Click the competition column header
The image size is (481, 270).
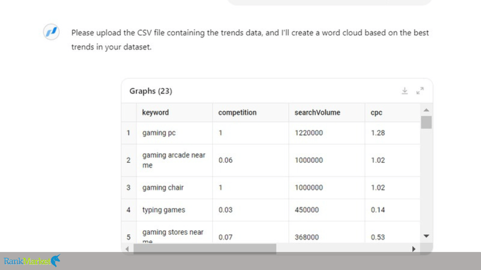pyautogui.click(x=251, y=112)
